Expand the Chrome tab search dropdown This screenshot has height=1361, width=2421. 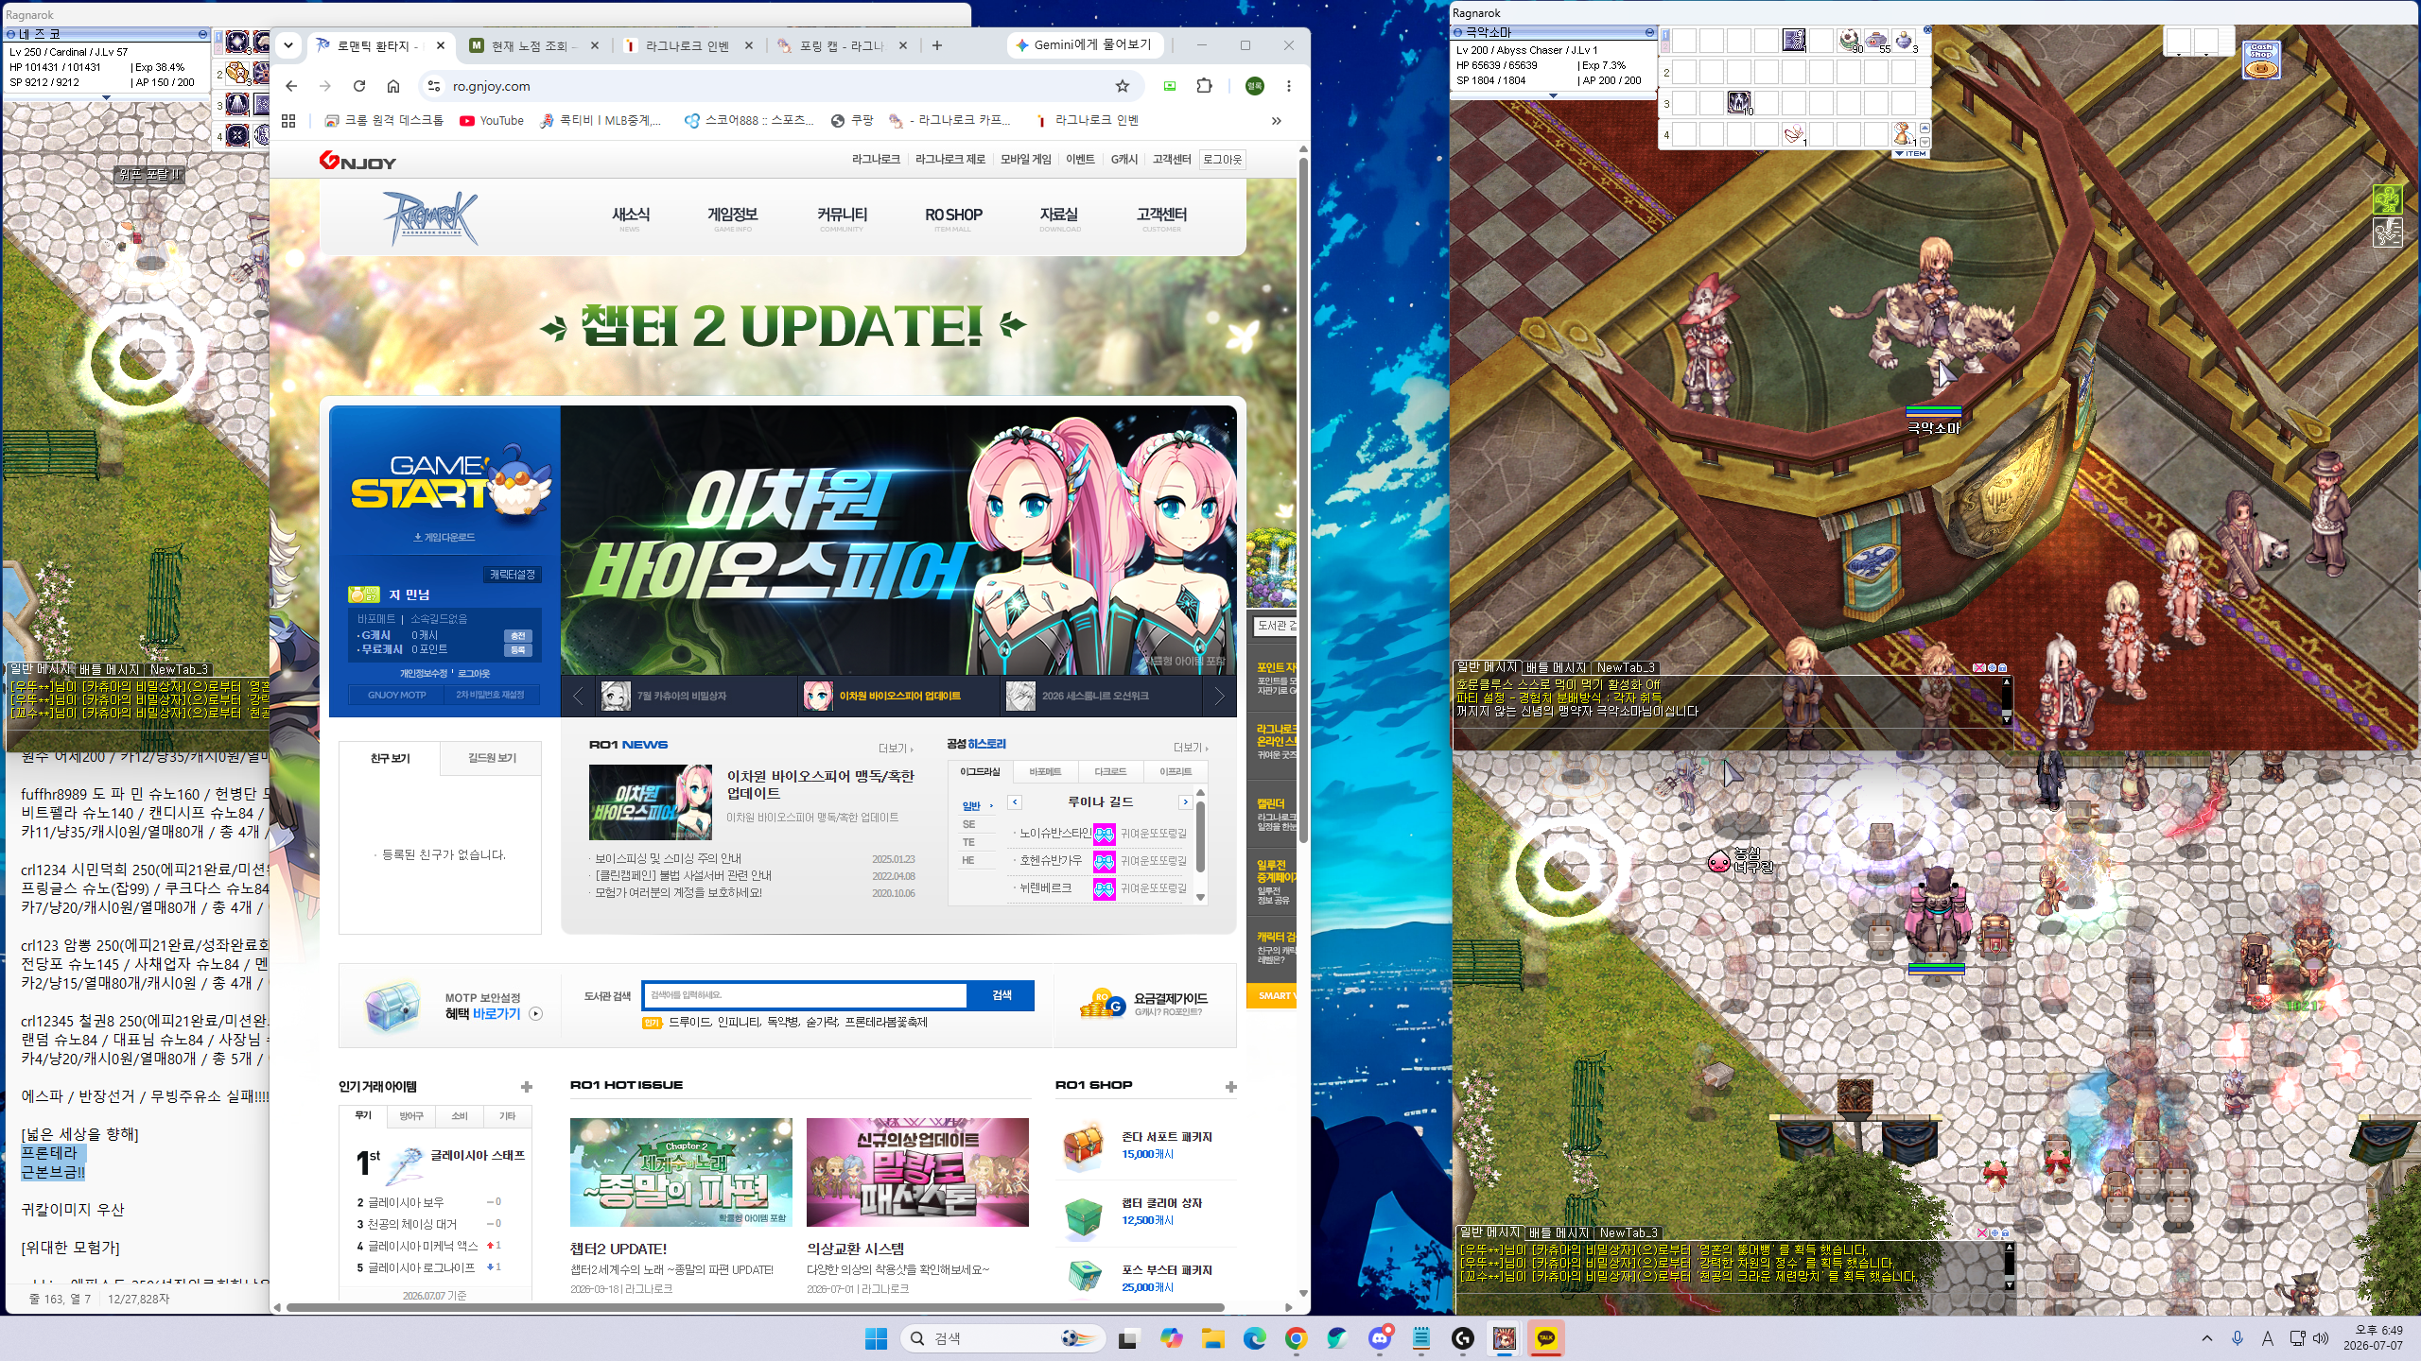(x=288, y=45)
